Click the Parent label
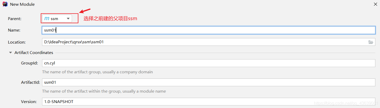 pos(15,19)
